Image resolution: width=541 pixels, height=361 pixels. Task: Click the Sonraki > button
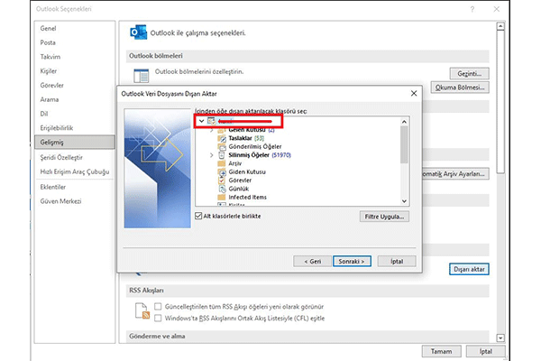pos(352,261)
